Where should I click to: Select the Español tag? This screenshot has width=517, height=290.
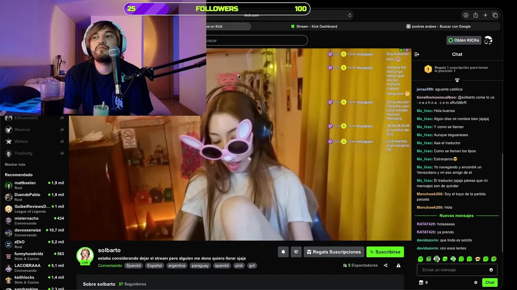(x=154, y=266)
